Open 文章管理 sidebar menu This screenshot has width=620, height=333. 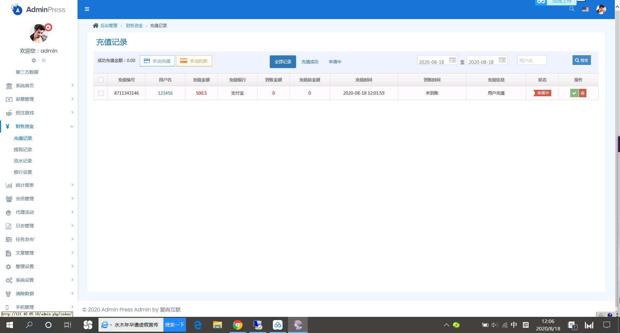tap(25, 253)
